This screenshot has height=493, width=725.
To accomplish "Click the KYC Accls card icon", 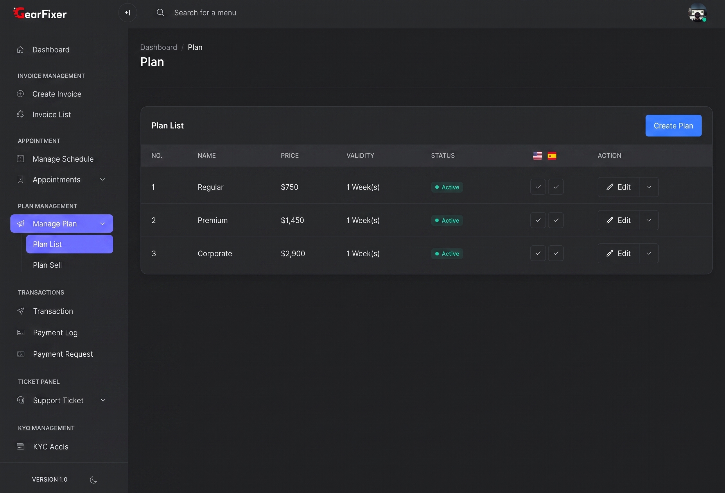I will 21,446.
